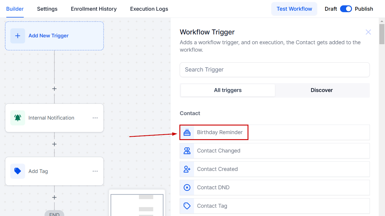The height and width of the screenshot is (216, 385).
Task: Click the Contact category heading
Action: (190, 113)
